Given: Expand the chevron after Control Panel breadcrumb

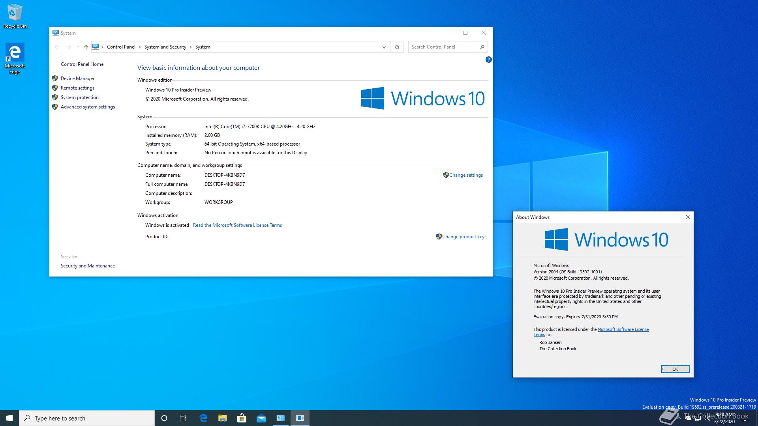Looking at the screenshot, I should 140,47.
